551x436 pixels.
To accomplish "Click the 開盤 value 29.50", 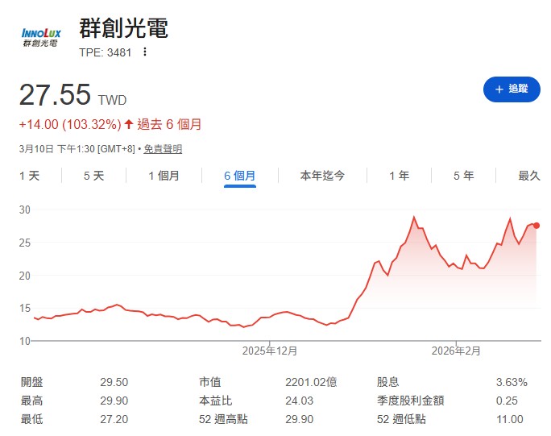I will click(114, 382).
